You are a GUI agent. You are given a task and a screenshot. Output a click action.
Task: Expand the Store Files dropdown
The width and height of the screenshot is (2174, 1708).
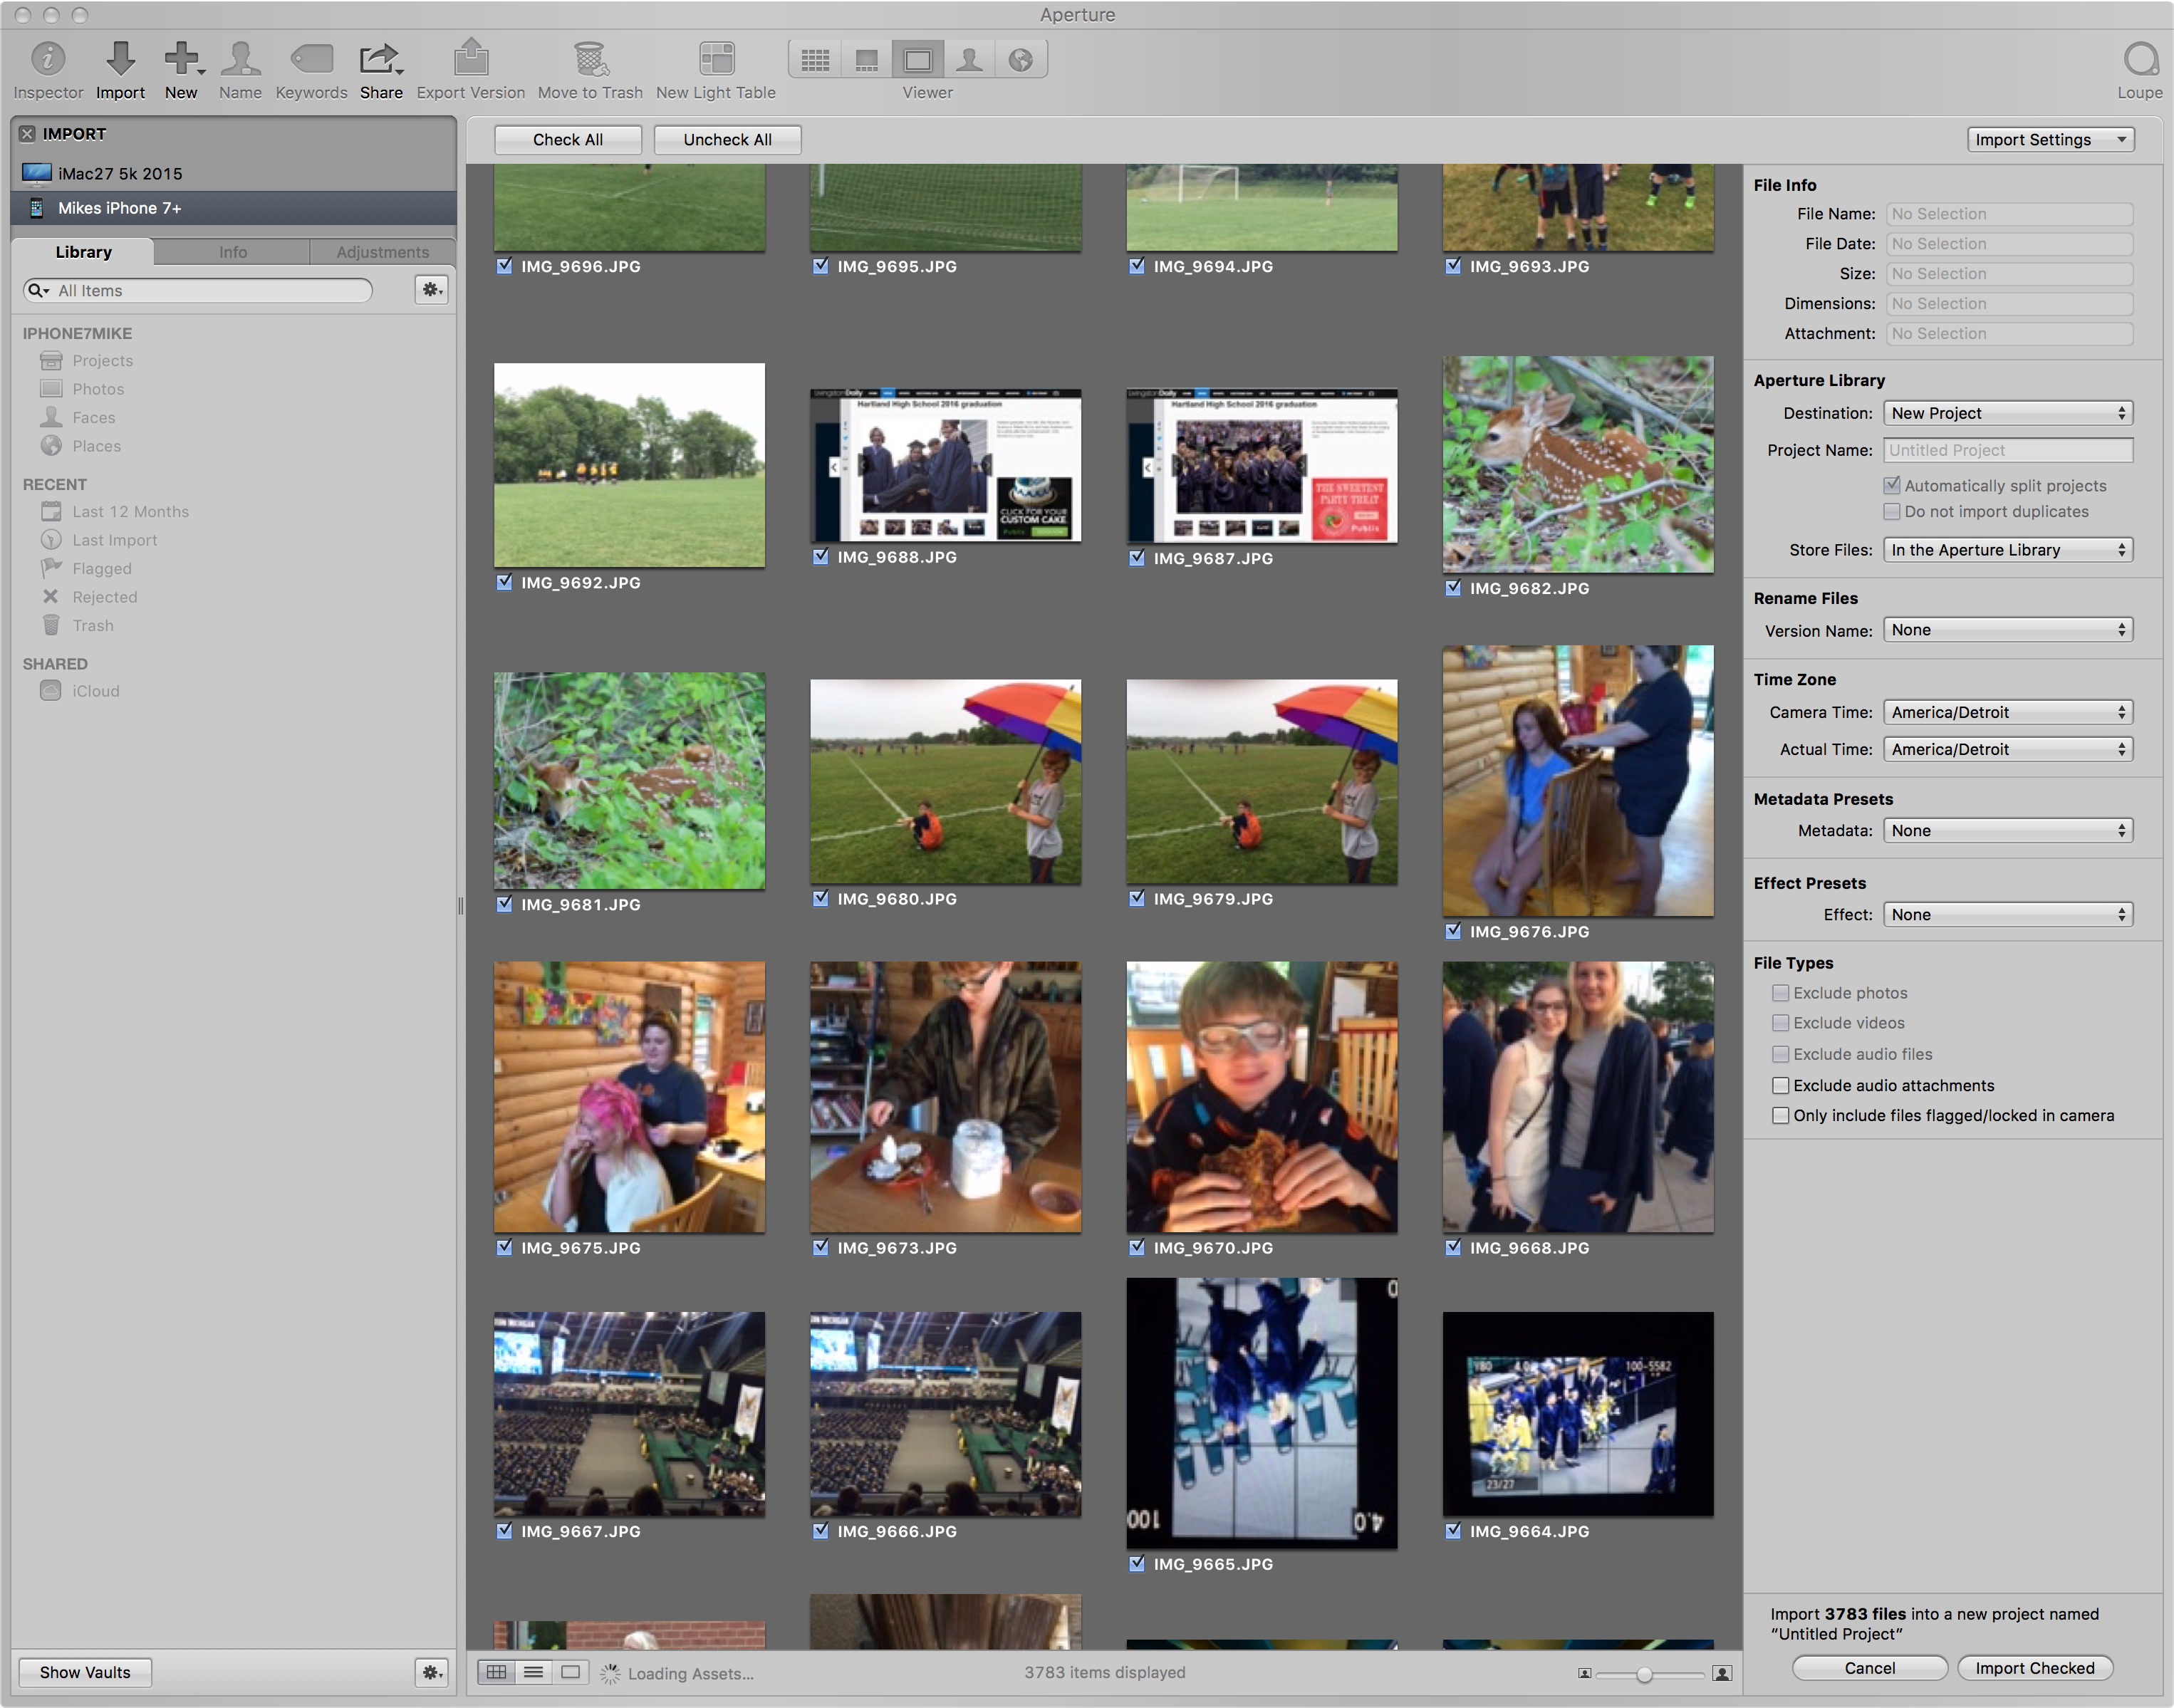tap(2007, 550)
